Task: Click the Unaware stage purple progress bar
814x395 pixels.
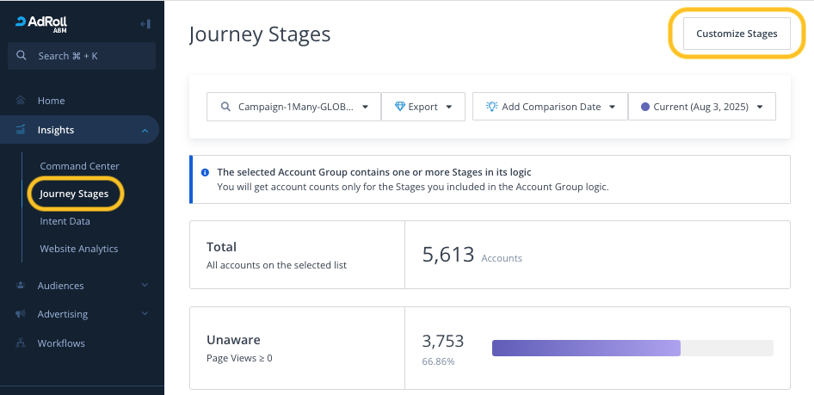Action: coord(586,348)
